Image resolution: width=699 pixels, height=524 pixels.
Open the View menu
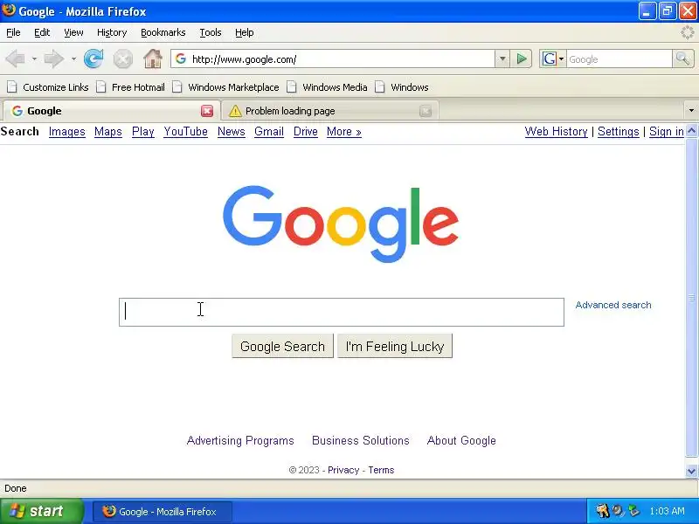pos(73,32)
